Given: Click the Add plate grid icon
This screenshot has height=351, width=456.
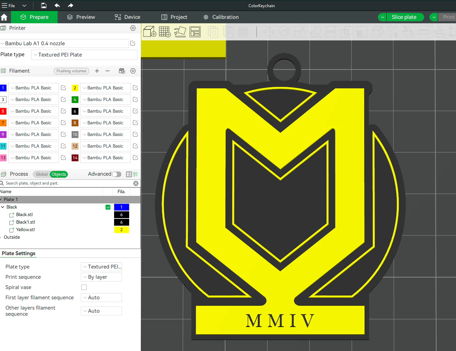Looking at the screenshot, I should tap(165, 32).
